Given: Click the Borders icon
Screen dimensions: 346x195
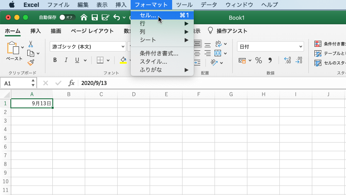Looking at the screenshot, I should click(x=100, y=60).
